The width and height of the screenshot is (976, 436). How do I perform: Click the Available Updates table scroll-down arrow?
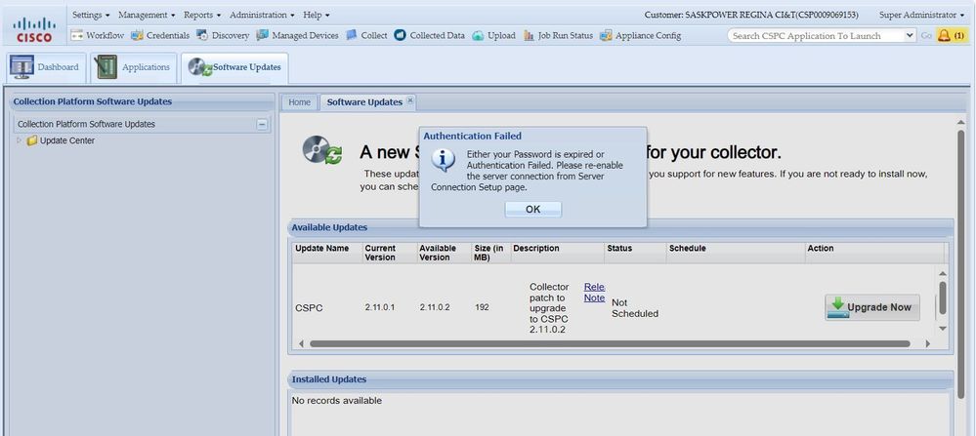coord(943,328)
